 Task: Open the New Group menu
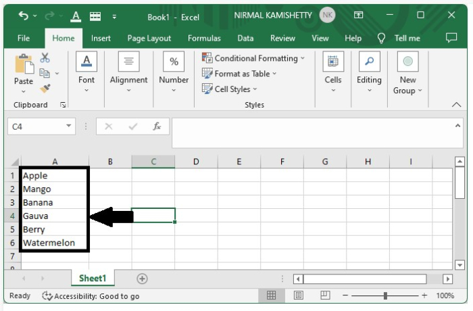pos(407,73)
